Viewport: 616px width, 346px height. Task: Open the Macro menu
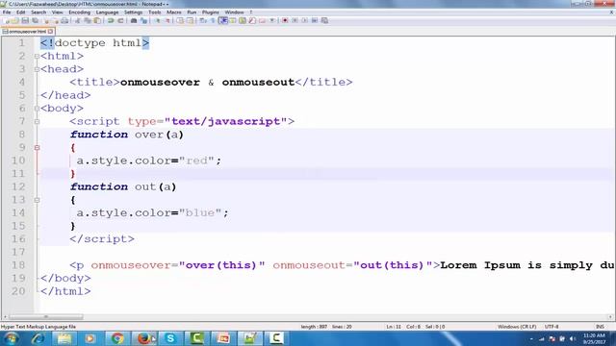(173, 12)
